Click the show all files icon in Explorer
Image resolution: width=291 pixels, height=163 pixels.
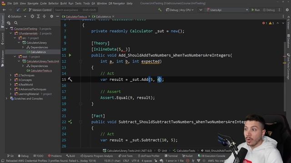9,23
